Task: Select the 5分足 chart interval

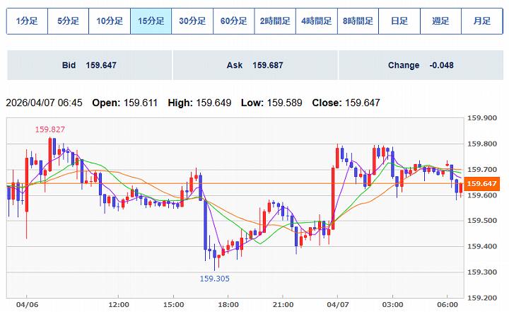Action: [x=68, y=21]
